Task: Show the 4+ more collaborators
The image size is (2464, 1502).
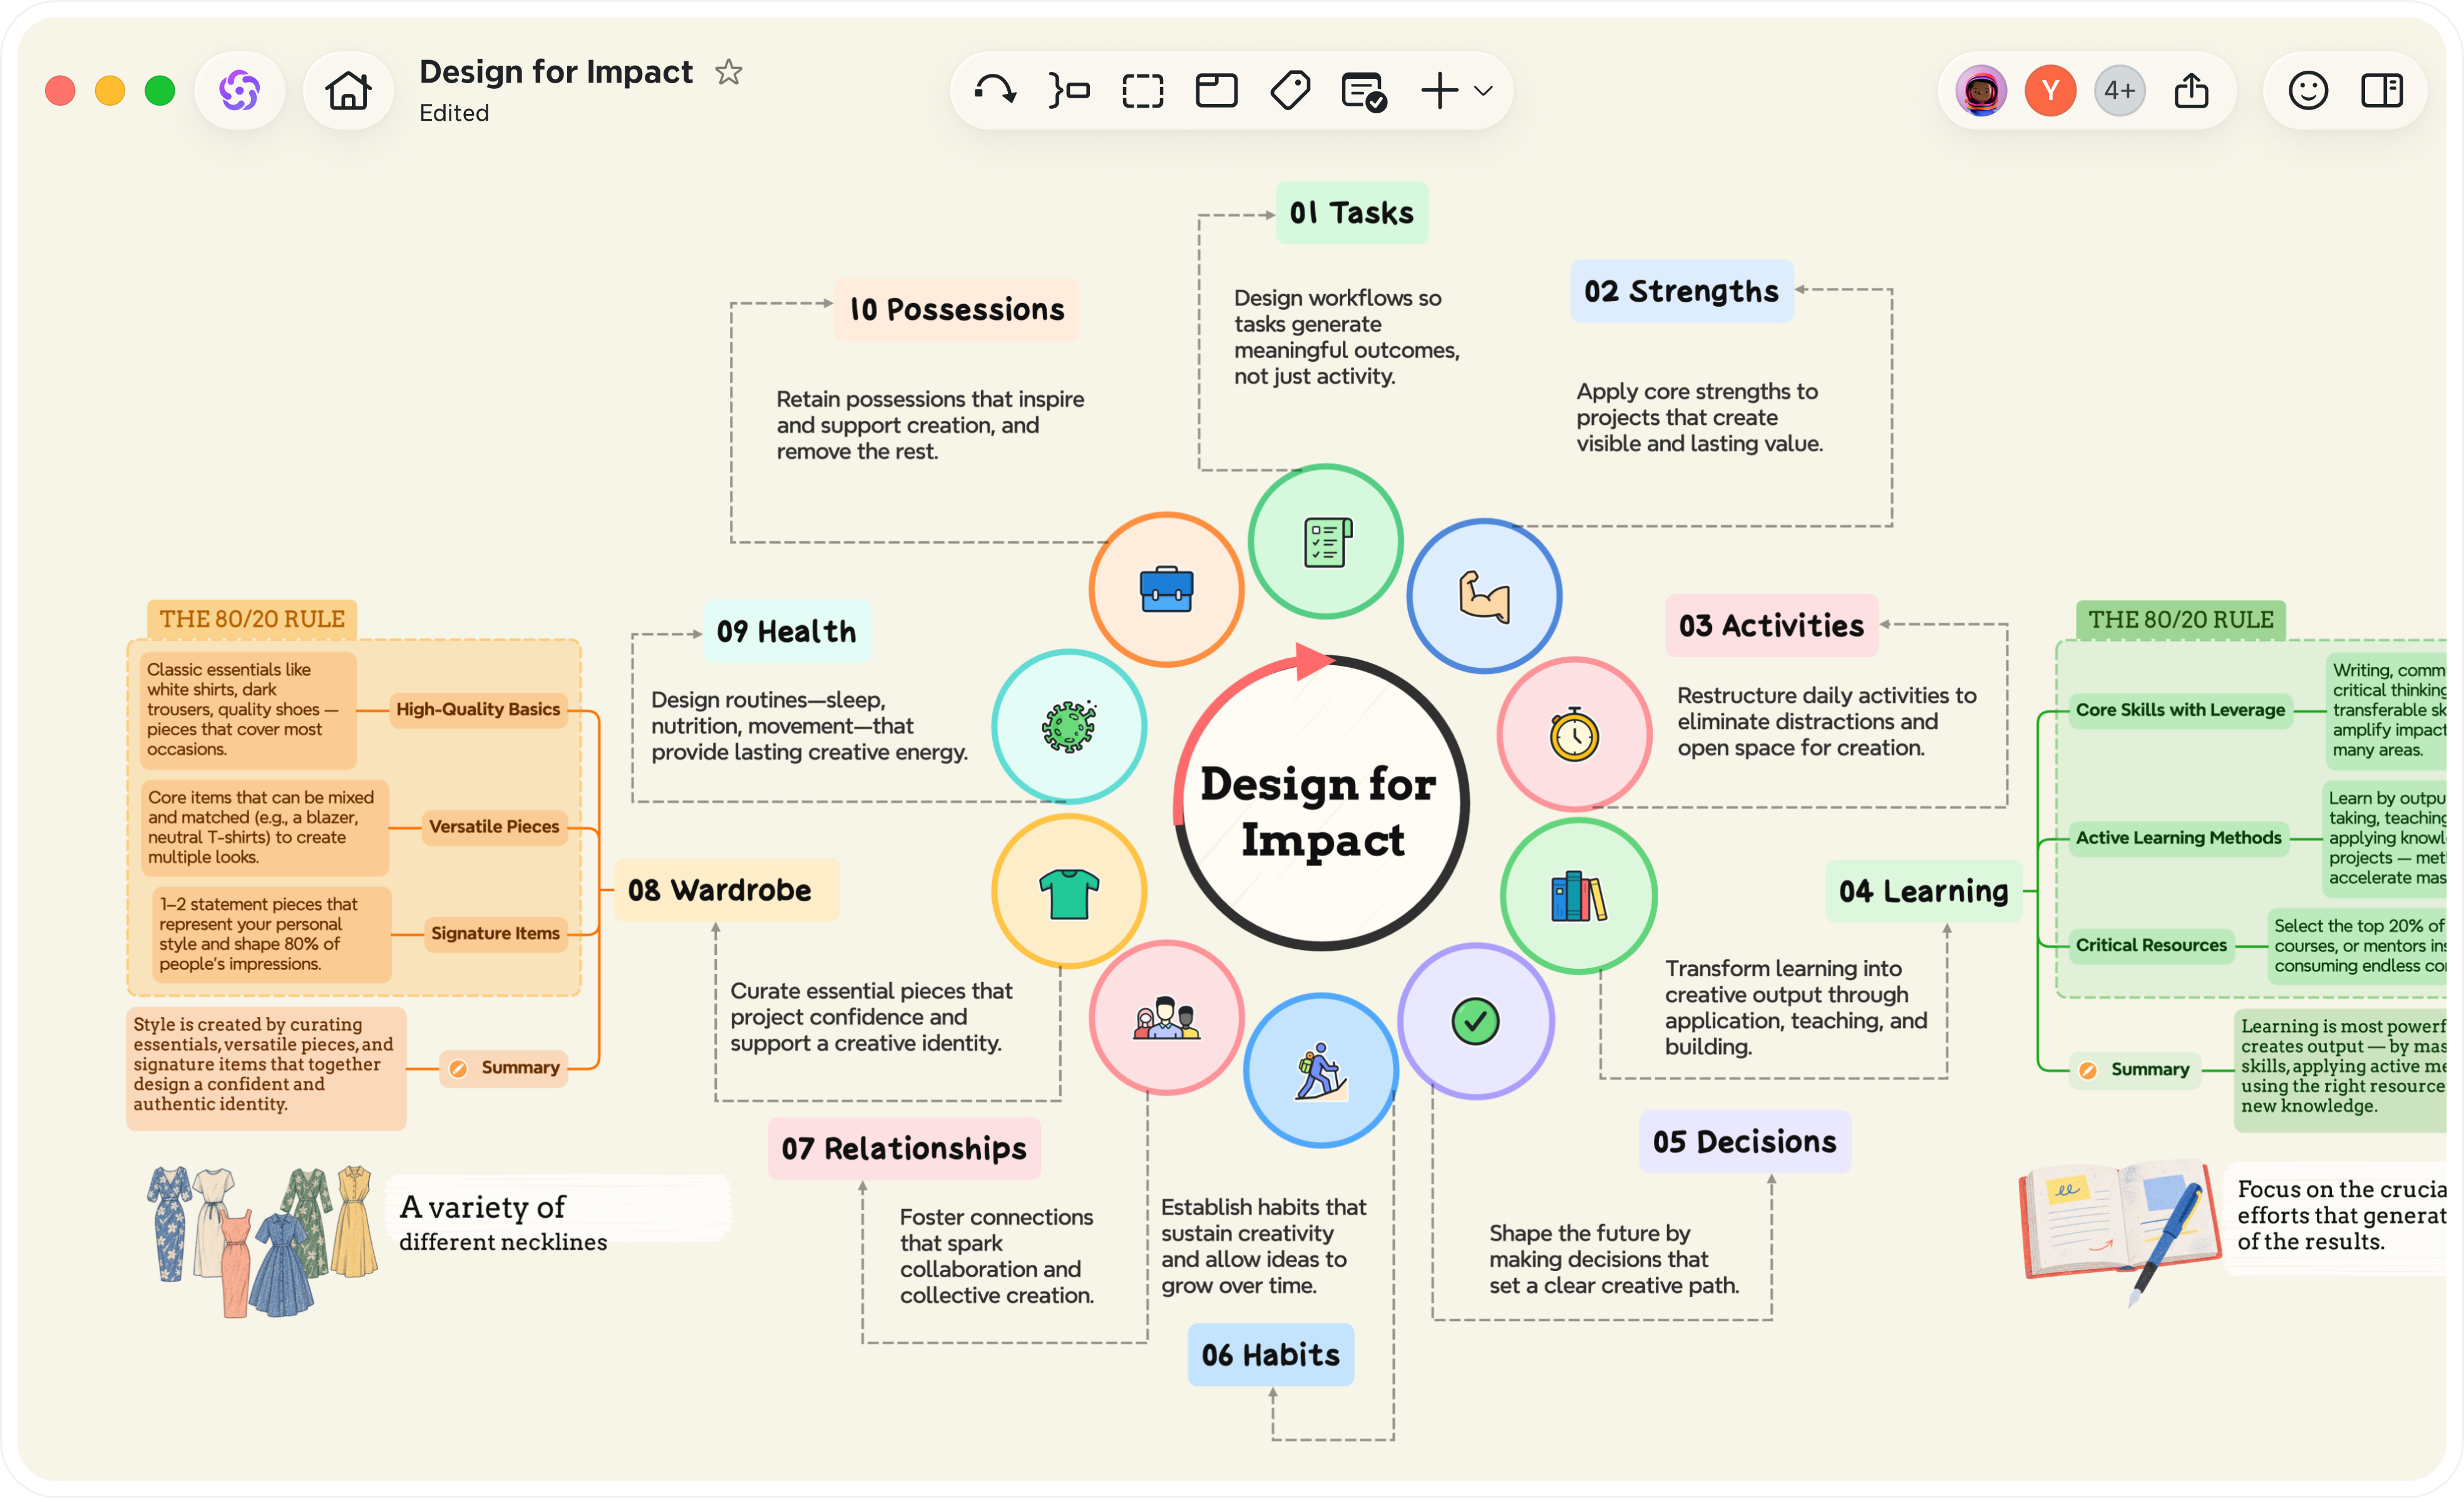Action: 2119,91
